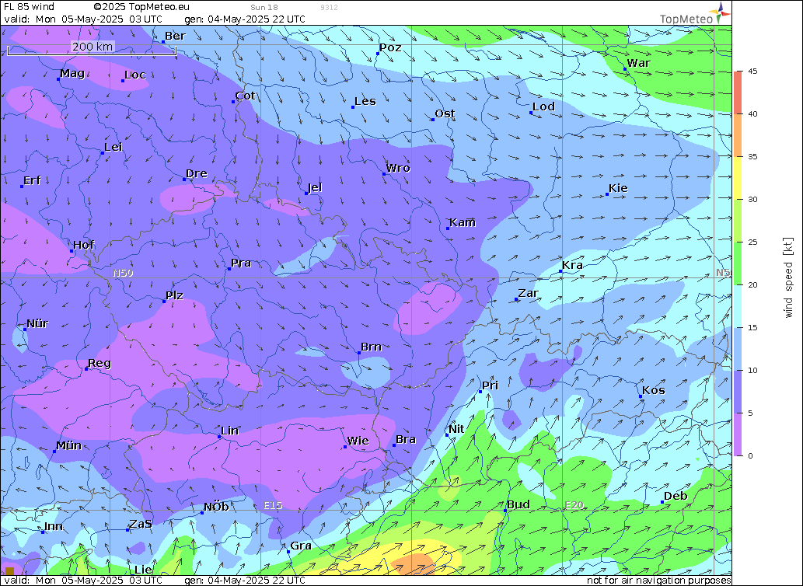Pick the 'Plz' city label
Viewport: 803px width, 586px height.
[x=175, y=295]
